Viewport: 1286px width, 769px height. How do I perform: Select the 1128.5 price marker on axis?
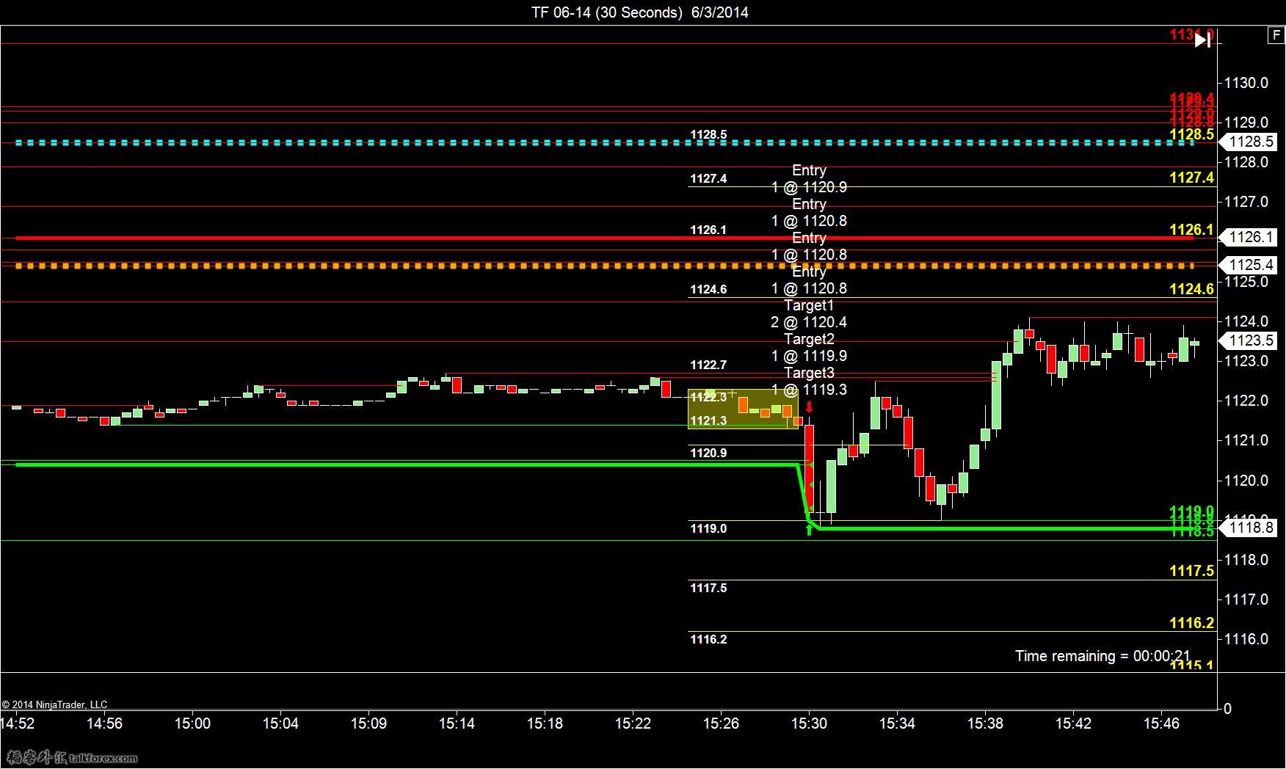coord(1248,142)
